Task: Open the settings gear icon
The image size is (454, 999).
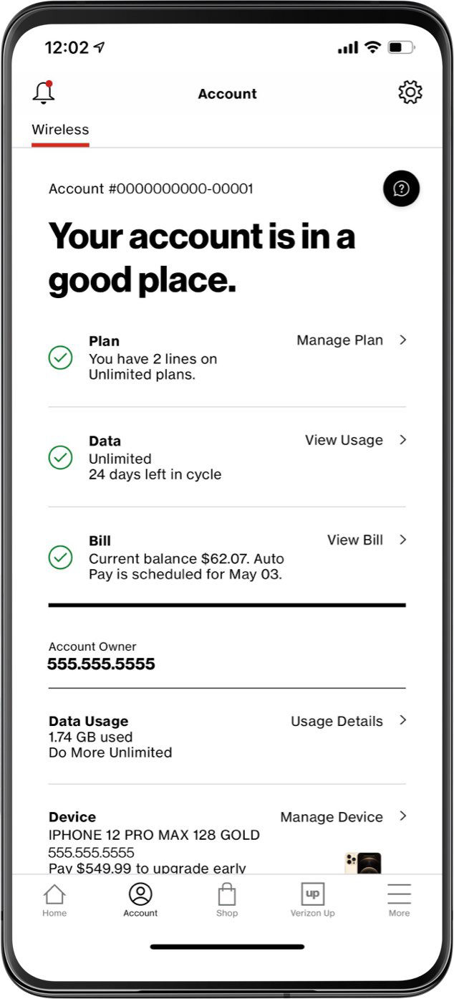Action: click(410, 92)
